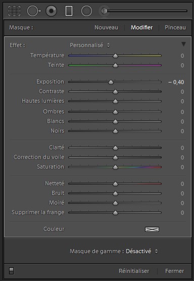
Task: Click Nouveau to create new mask
Action: point(106,27)
